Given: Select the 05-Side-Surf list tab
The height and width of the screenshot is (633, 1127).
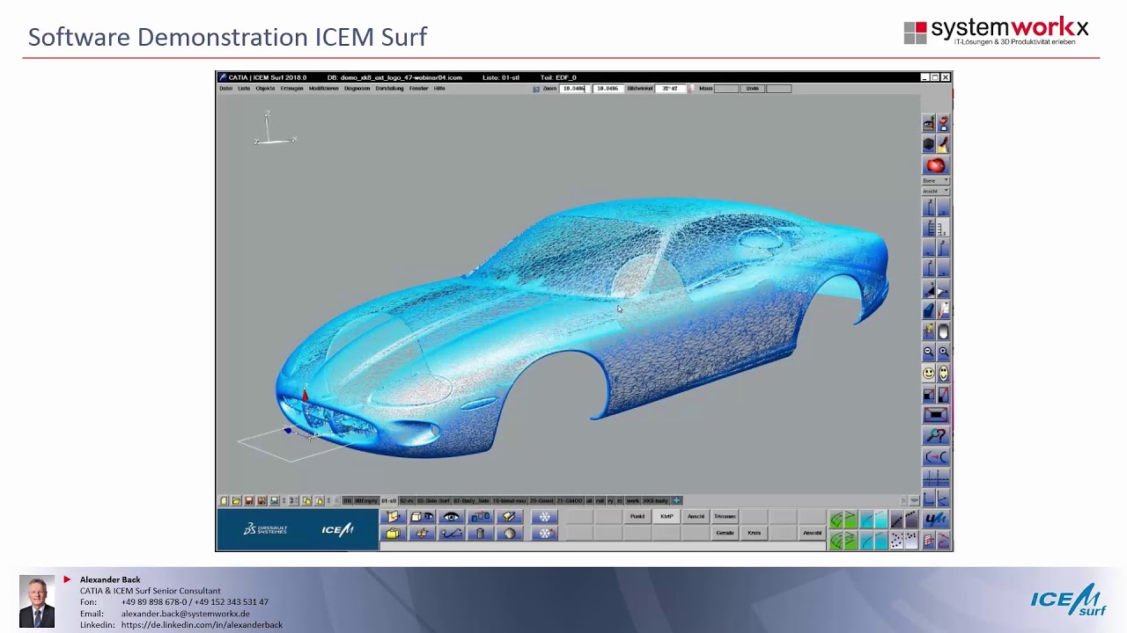Looking at the screenshot, I should (x=432, y=501).
